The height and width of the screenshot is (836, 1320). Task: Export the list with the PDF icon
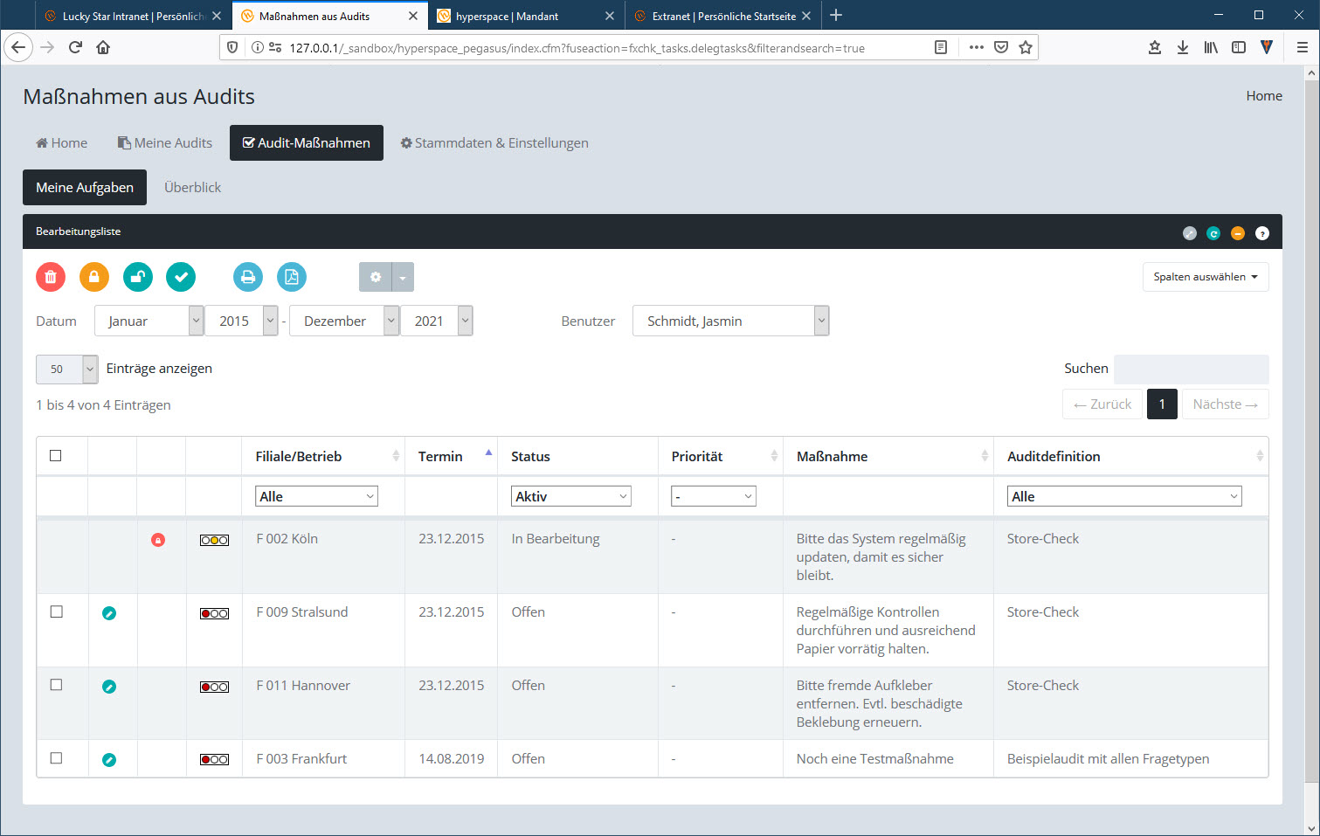[x=292, y=277]
